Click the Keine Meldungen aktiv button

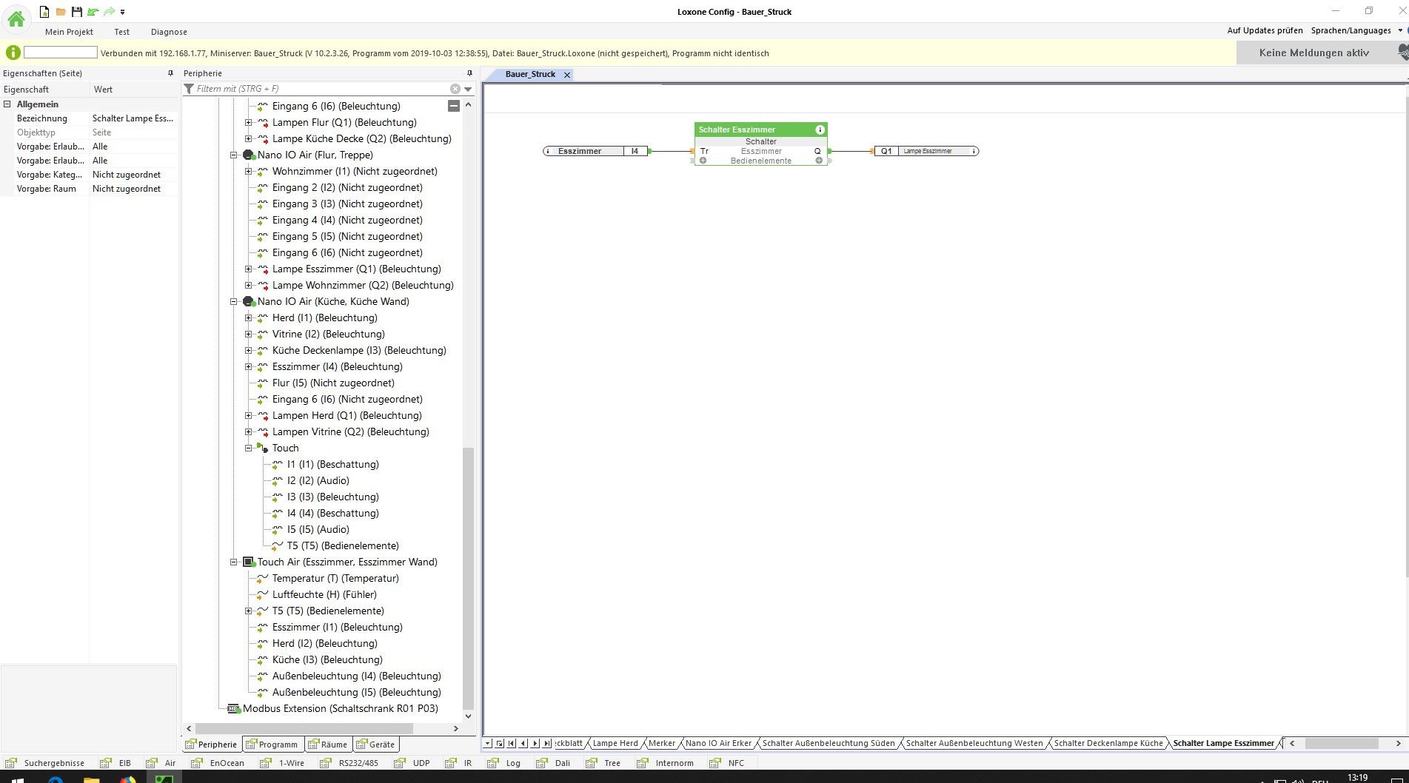point(1313,53)
